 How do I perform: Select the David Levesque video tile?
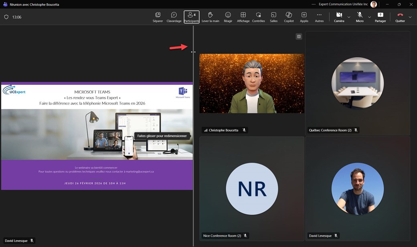coord(357,189)
